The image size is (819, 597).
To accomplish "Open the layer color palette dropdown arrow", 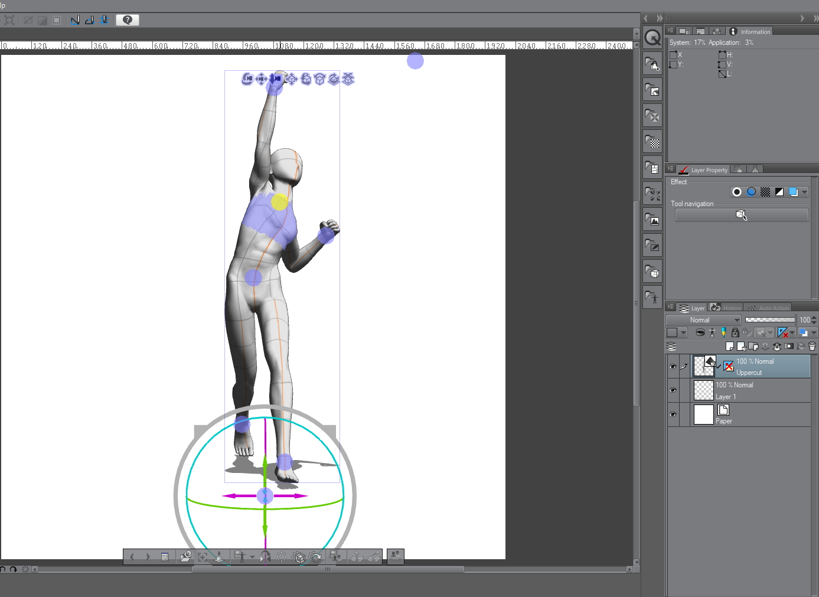I will [x=683, y=333].
